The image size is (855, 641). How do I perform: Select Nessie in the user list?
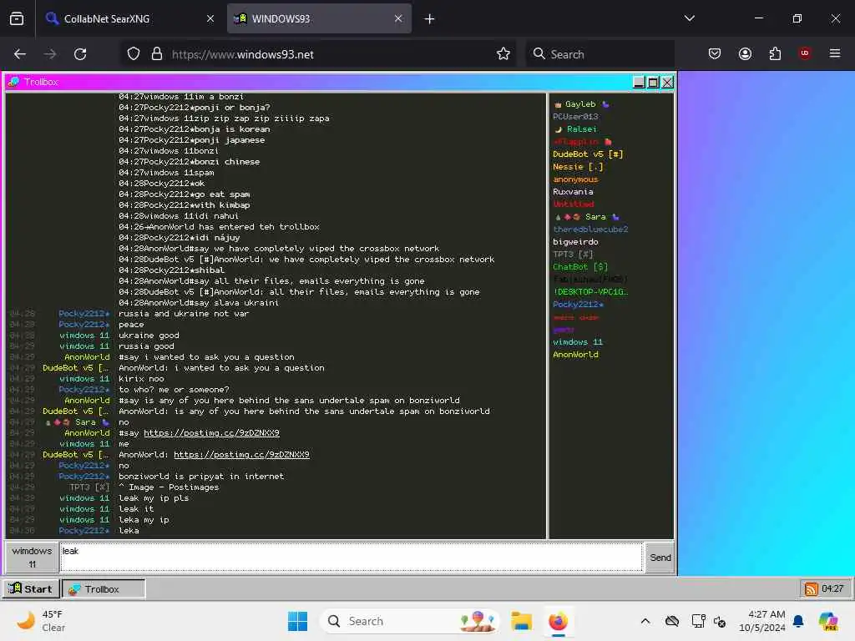click(578, 167)
